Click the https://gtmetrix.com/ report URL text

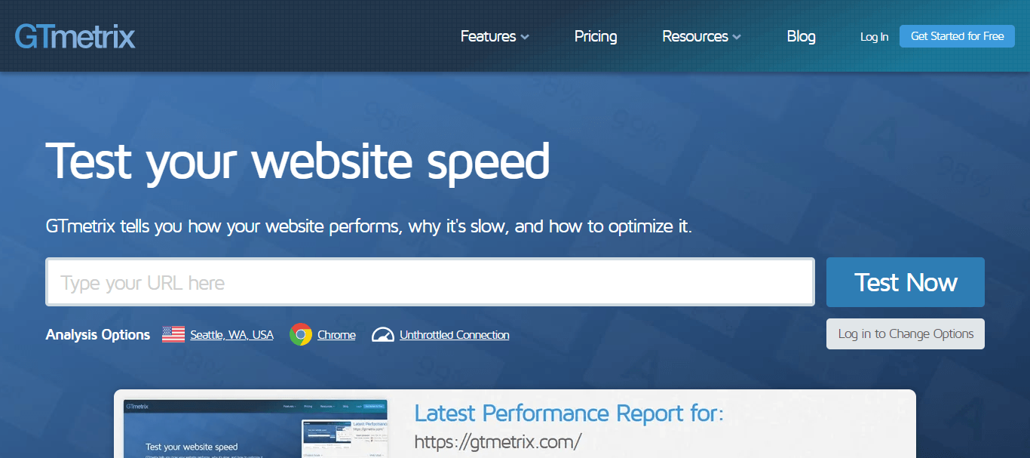coord(498,441)
